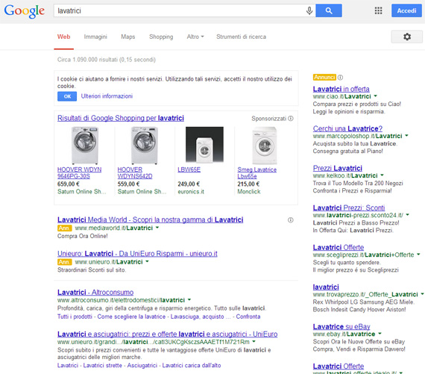425x374 pixels.
Task: Switch to Shopping tab
Action: click(x=161, y=37)
